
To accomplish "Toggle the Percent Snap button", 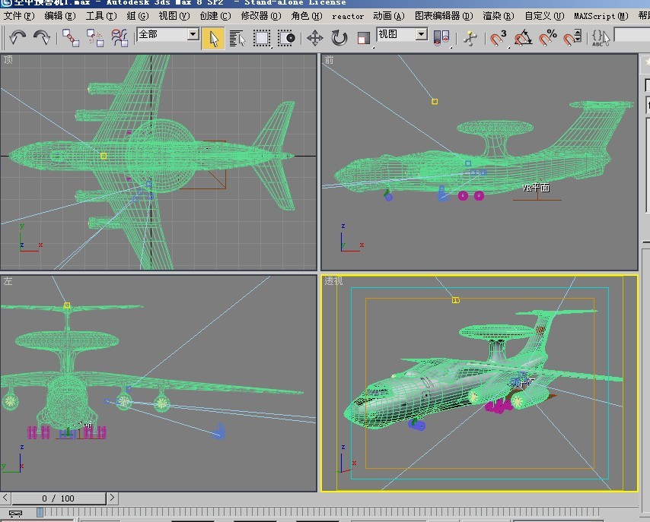I will coord(548,37).
